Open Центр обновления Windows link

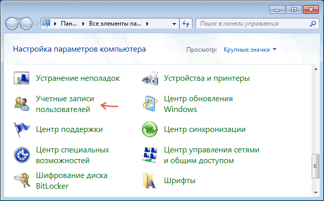[198, 104]
